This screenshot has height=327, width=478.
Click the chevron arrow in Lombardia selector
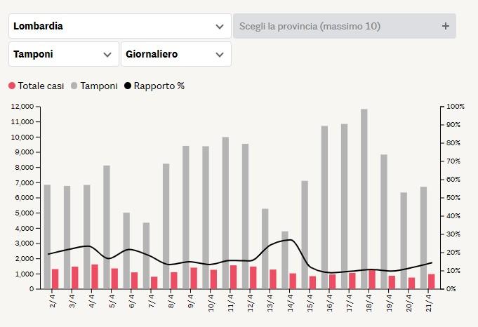[x=220, y=26]
